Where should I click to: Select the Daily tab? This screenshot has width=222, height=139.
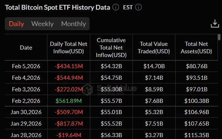click(x=16, y=24)
